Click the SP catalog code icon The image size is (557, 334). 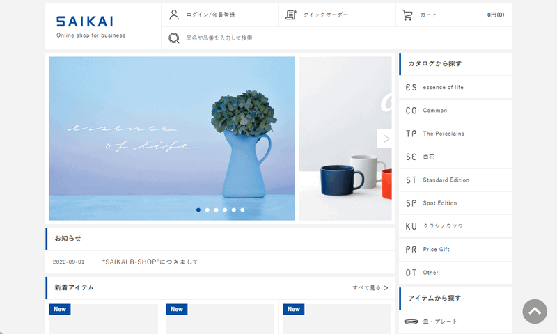click(411, 203)
